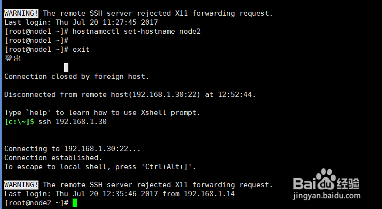Click the "Type `help` to learn" hint line
Image resolution: width=382 pixels, height=209 pixels.
(102, 113)
